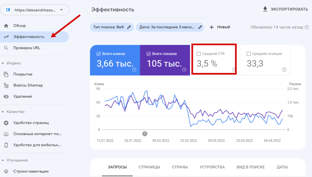Viewport: 312px width, 177px height.
Task: Click the Проверка URL search icon
Action: [x=6, y=48]
